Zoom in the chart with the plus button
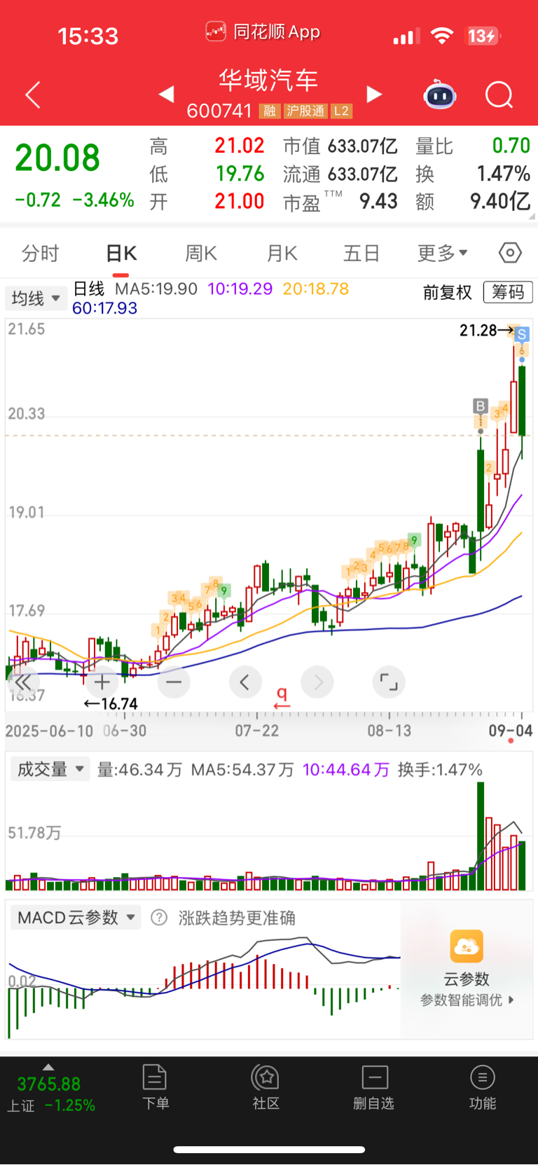The width and height of the screenshot is (538, 1165). 102,682
